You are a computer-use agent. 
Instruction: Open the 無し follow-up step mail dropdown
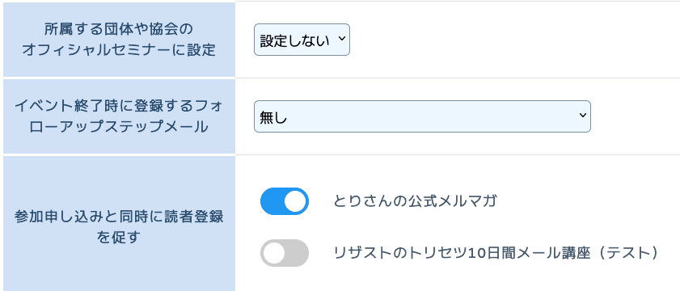pos(422,116)
